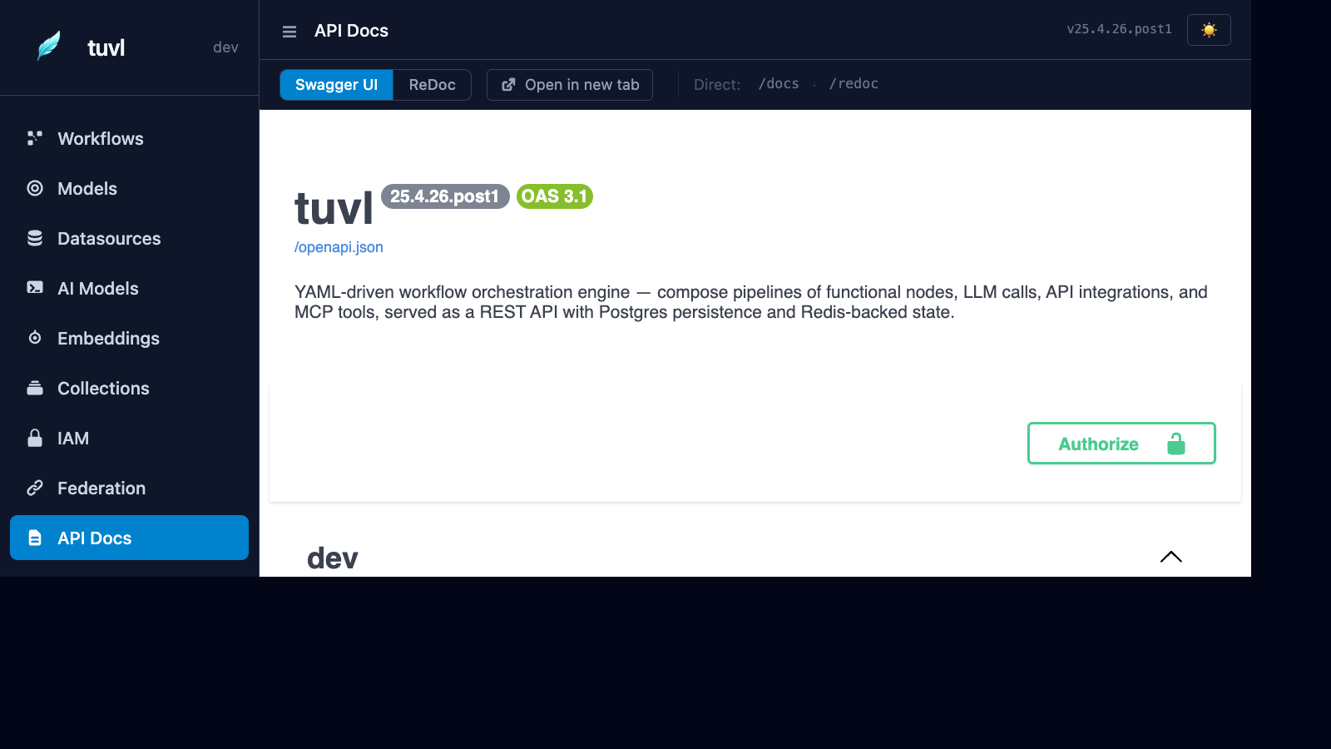Click the Embeddings icon
1331x749 pixels.
[x=35, y=338]
